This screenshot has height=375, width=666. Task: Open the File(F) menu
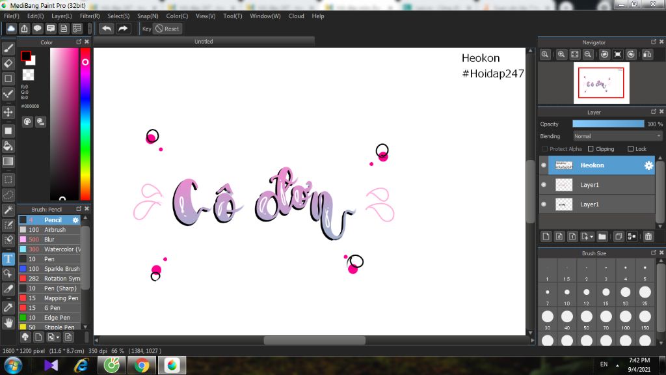point(12,16)
